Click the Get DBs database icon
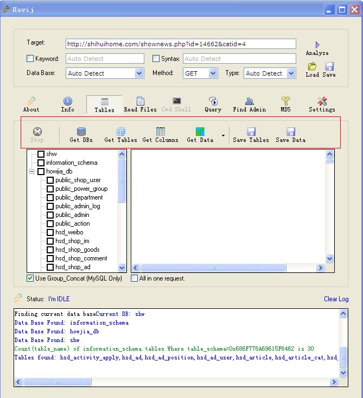The width and height of the screenshot is (363, 398). point(81,132)
